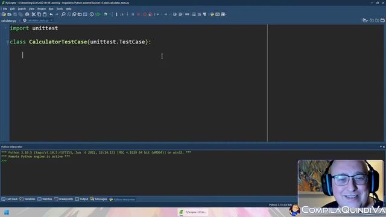
Task: Open the Help menu
Action: [x=68, y=8]
